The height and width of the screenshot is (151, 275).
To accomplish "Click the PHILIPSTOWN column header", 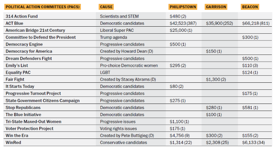I will 183,7.
